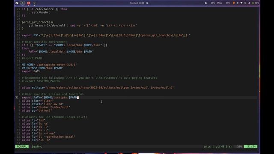Place cursor on export PATH .scripts line
The height and width of the screenshot is (154, 274).
tap(50, 98)
